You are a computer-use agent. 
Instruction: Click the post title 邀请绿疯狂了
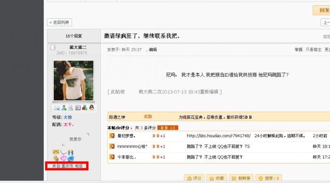pyautogui.click(x=142, y=36)
